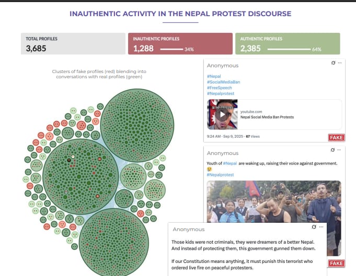Click the FAKE badge on the YouTube post
The width and height of the screenshot is (356, 276).
336,137
